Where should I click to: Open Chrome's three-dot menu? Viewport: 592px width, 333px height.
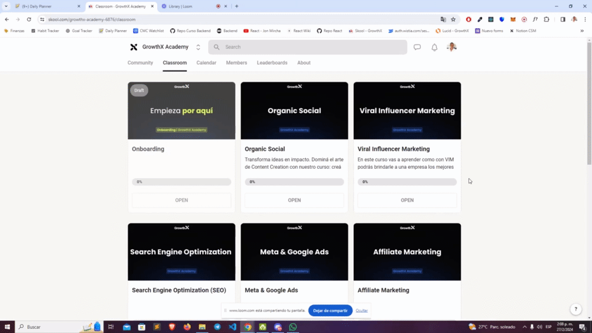point(585,18)
